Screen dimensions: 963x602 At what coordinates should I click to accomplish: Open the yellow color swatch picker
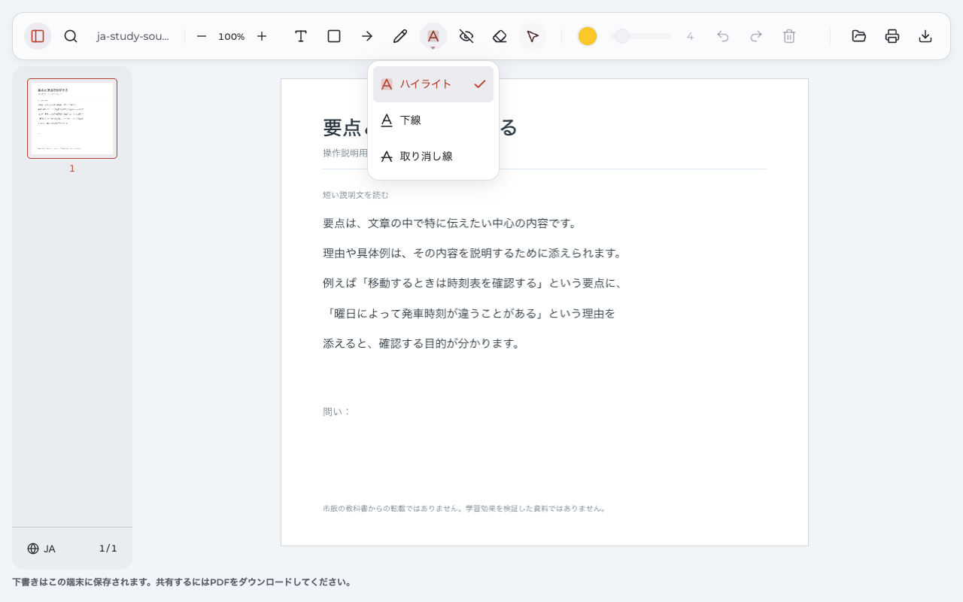[x=588, y=36]
